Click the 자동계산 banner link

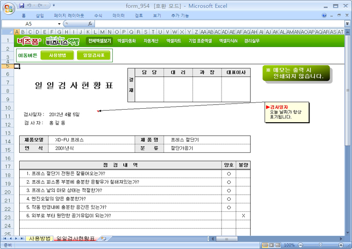[x=151, y=41]
